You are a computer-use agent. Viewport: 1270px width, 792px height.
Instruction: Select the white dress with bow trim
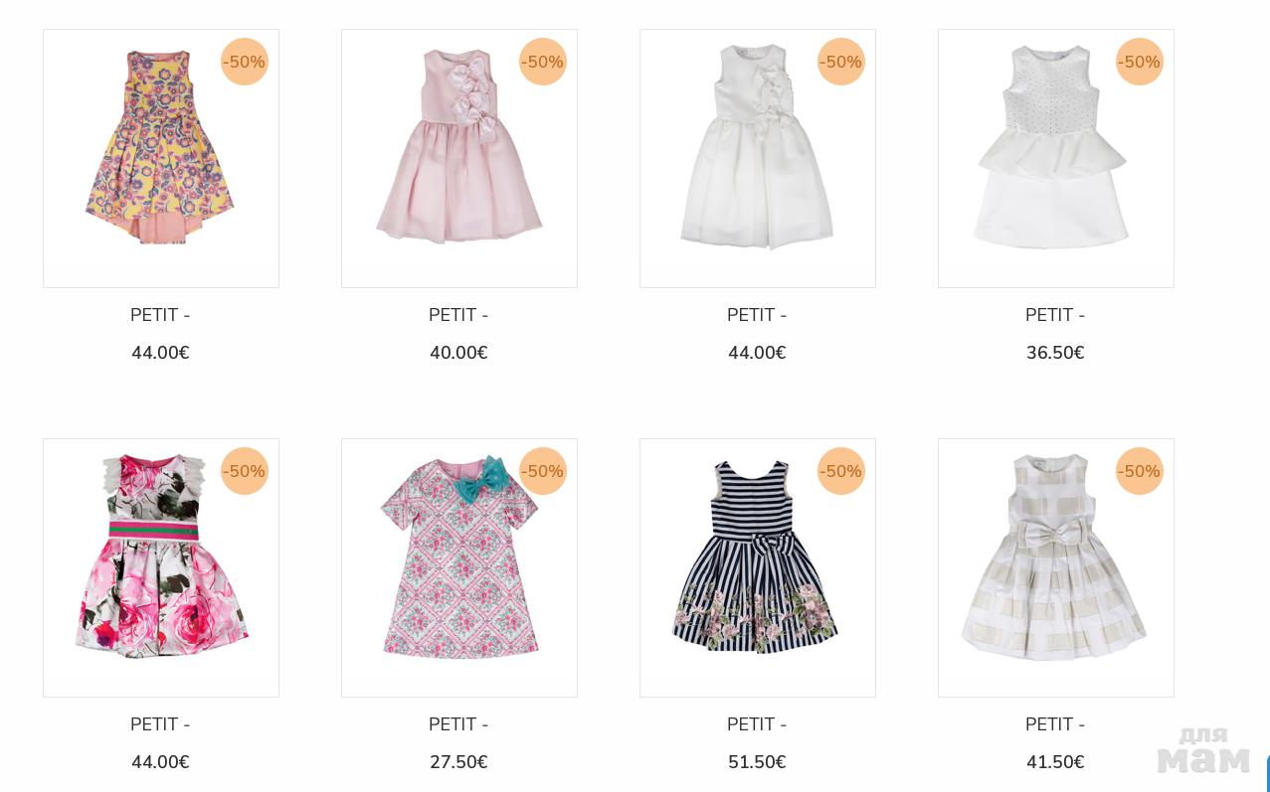pos(758,159)
